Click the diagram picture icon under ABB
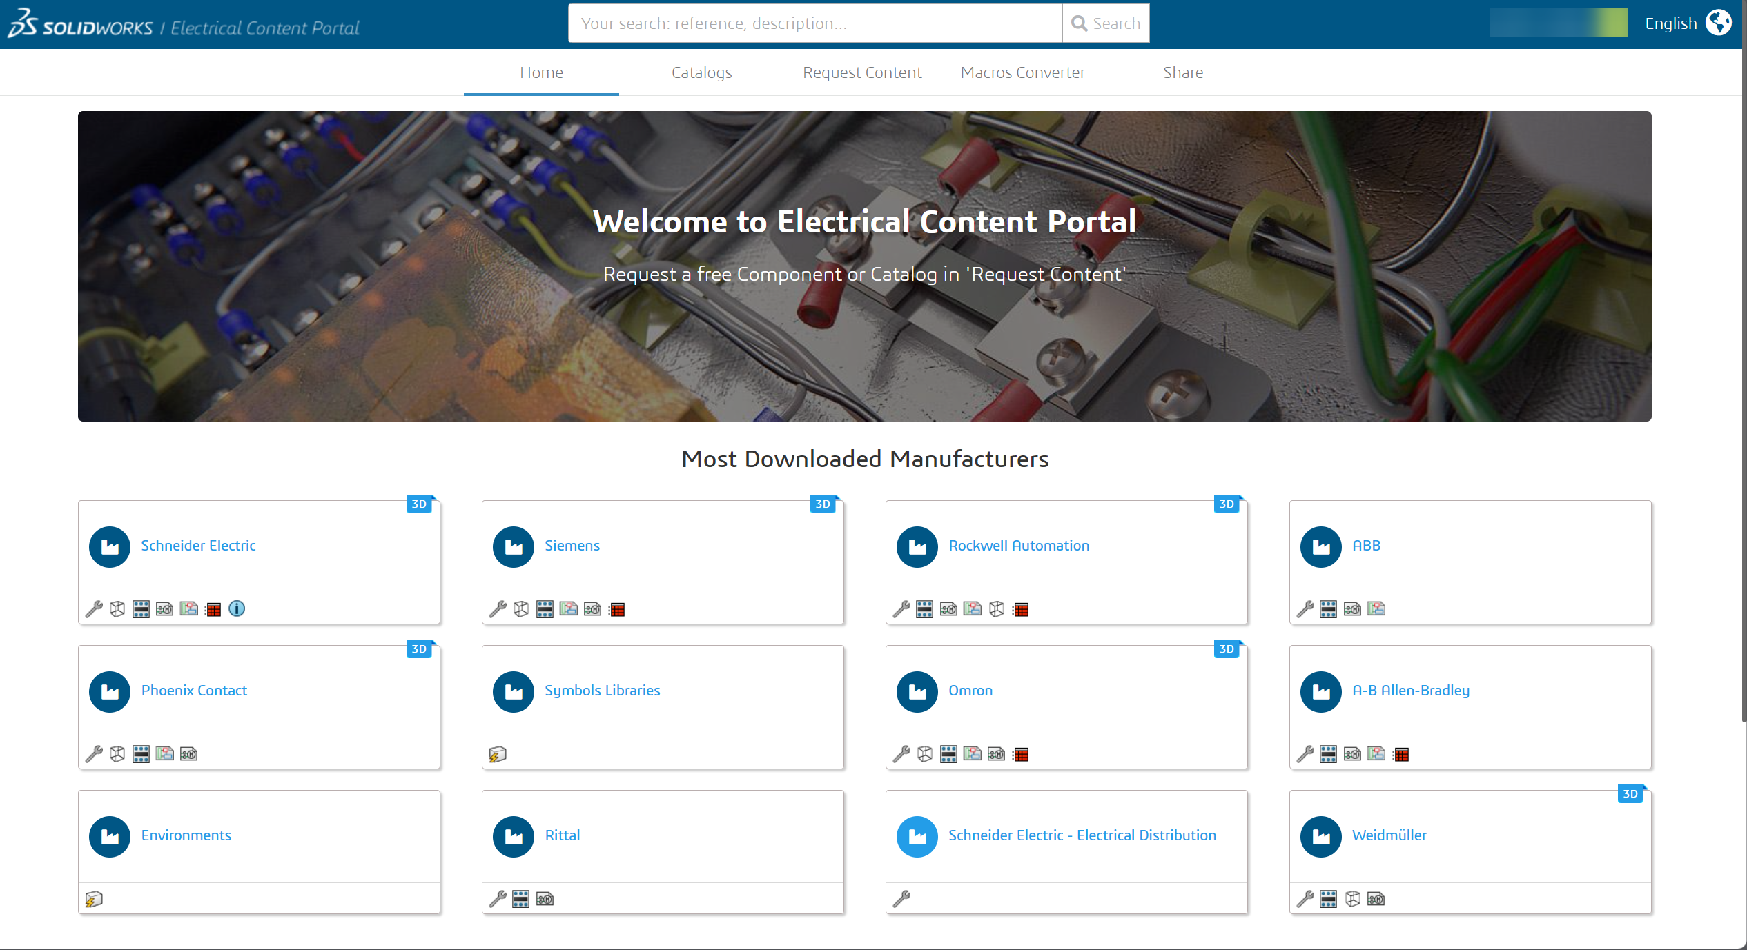The image size is (1747, 950). point(1376,608)
